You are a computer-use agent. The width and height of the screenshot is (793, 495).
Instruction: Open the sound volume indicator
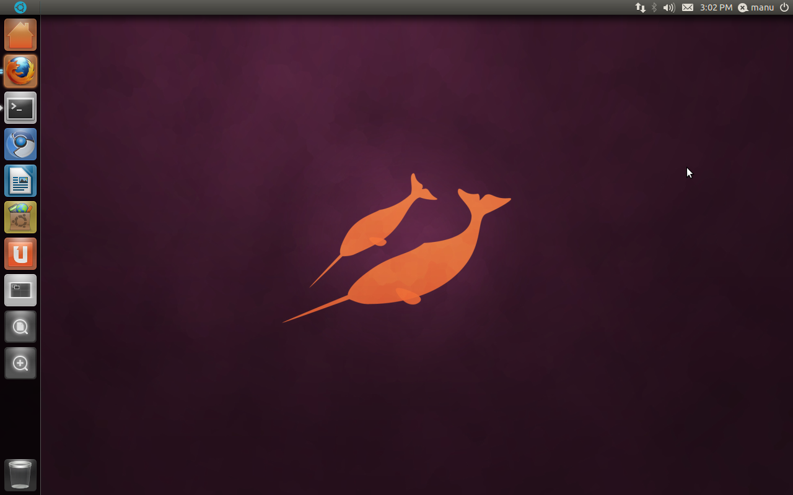[x=669, y=7]
